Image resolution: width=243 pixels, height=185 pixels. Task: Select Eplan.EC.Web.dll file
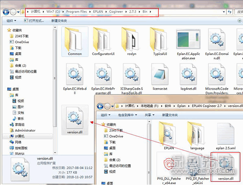[75, 79]
